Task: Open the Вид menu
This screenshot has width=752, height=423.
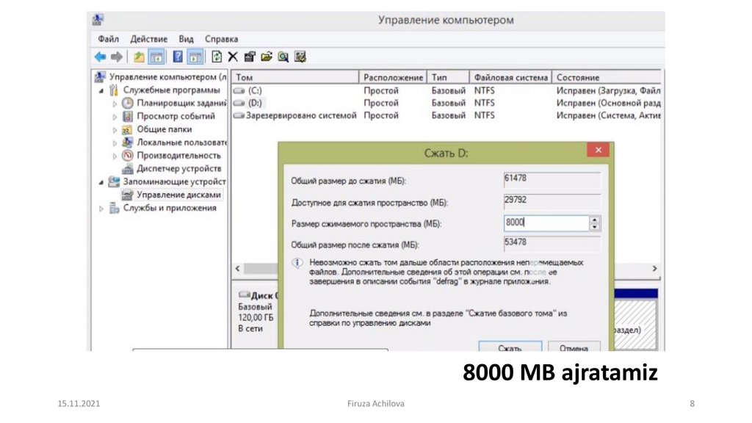Action: pos(186,39)
